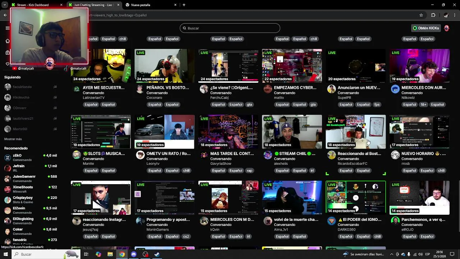Click the FerchuCabj streamer avatar
The image size is (460, 259).
pyautogui.click(x=204, y=89)
